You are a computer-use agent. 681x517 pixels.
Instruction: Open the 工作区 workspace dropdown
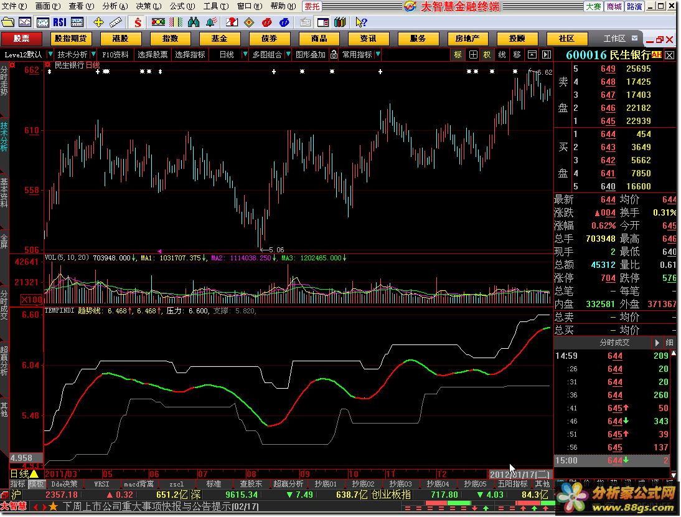(634, 38)
